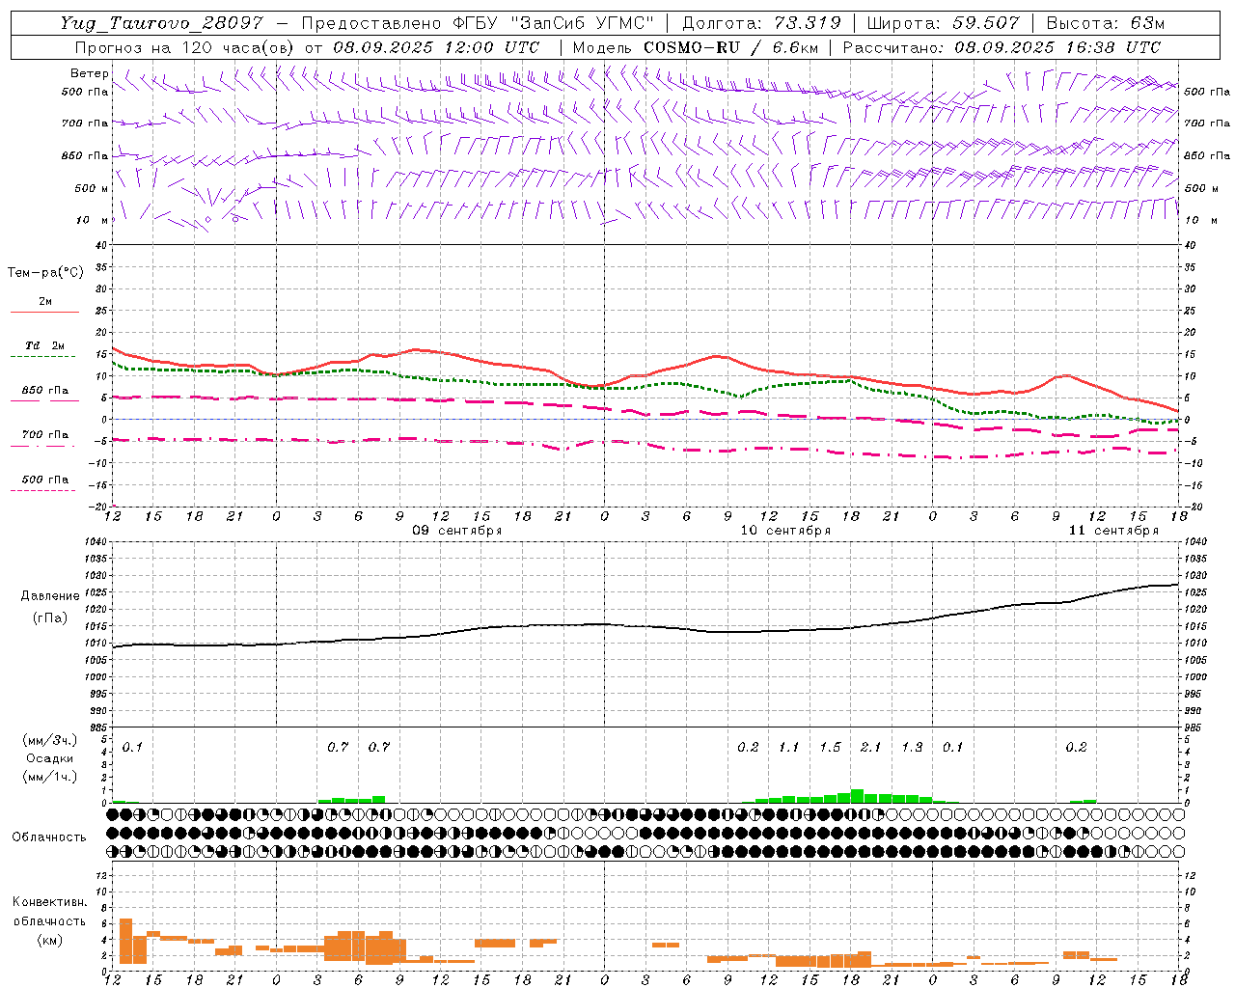This screenshot has height=988, width=1235.
Task: Click the Тем-ра(°C) axis title
Action: tap(45, 273)
